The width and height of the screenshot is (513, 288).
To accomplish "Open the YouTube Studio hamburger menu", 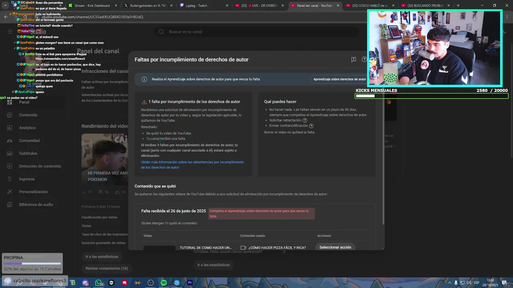I will coord(10,32).
